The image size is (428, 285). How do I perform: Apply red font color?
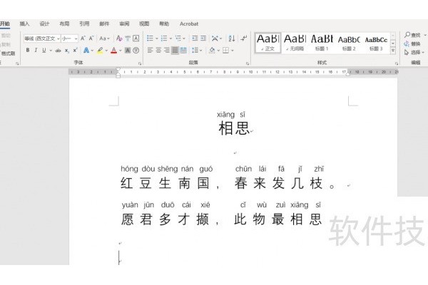(114, 51)
